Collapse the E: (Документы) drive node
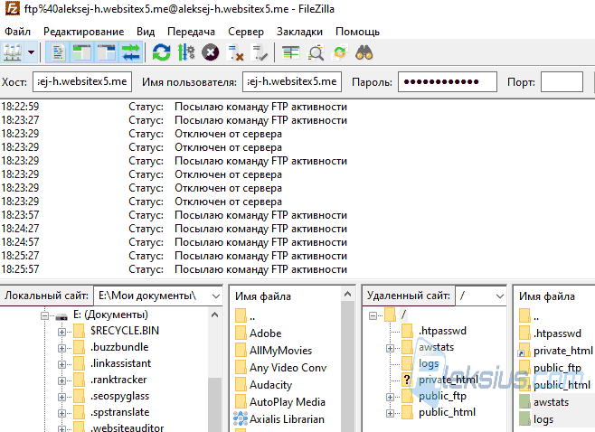The image size is (595, 432). click(x=45, y=315)
